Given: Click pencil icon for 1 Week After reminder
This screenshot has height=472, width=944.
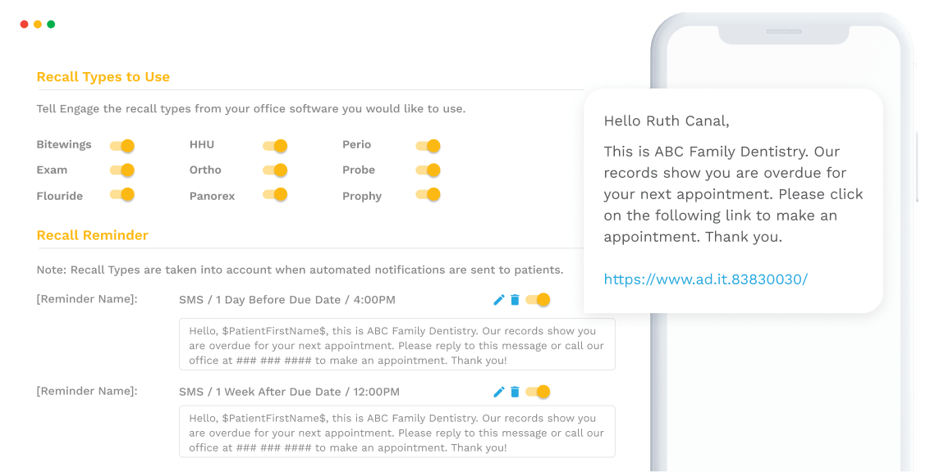Looking at the screenshot, I should pyautogui.click(x=498, y=392).
